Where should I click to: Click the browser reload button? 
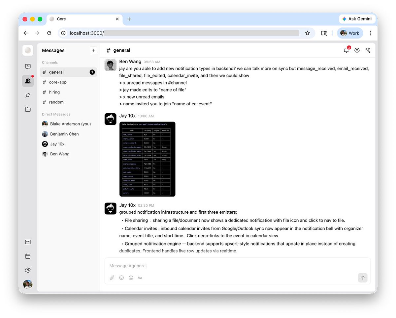(49, 33)
